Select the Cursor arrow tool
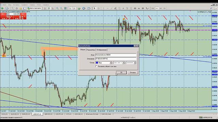Image resolution: width=218 pixels, height=122 pixels. tap(94, 8)
